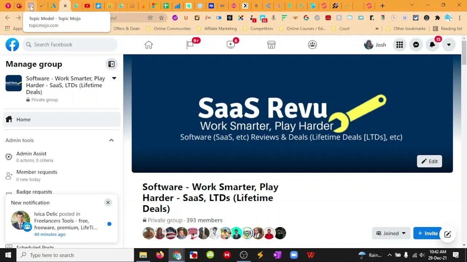Open the Online Communities bookmark folder

[x=168, y=28]
